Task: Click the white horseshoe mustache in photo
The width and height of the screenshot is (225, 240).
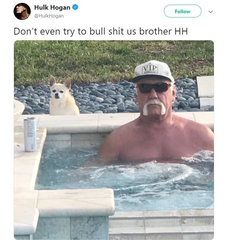Action: click(x=154, y=107)
